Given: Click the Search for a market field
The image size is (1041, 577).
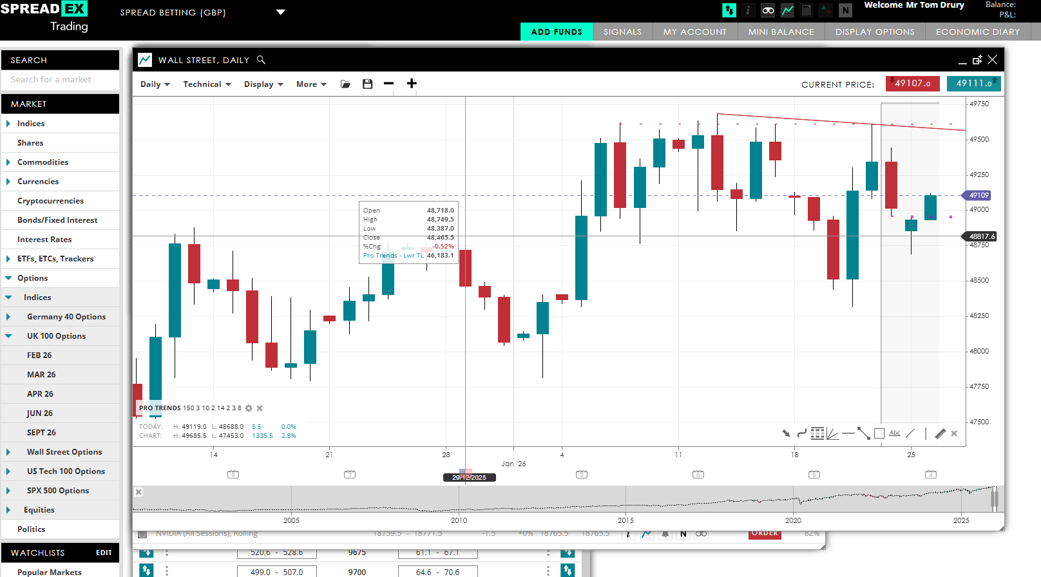Looking at the screenshot, I should [x=60, y=80].
